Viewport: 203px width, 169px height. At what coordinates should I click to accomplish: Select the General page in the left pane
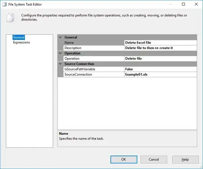coord(19,37)
